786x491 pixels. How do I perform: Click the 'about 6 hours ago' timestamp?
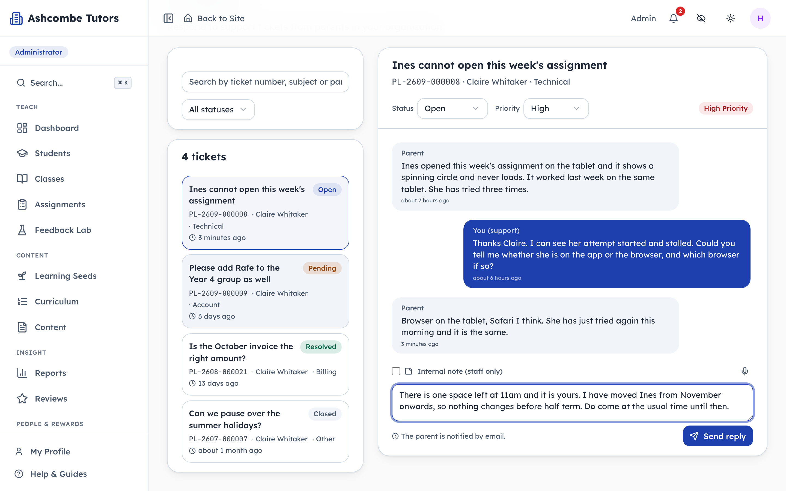497,278
